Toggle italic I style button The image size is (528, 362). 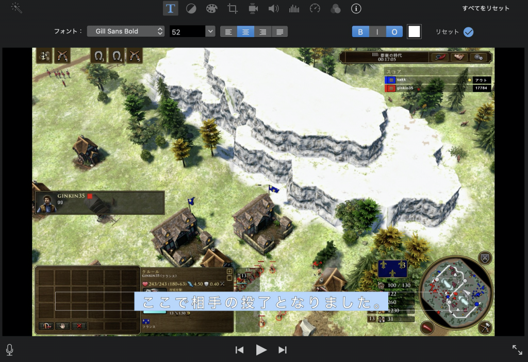(x=377, y=32)
